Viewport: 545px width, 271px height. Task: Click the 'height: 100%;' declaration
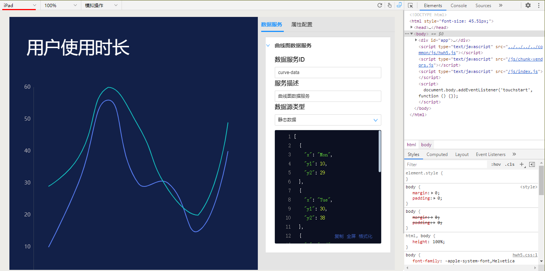[428, 242]
